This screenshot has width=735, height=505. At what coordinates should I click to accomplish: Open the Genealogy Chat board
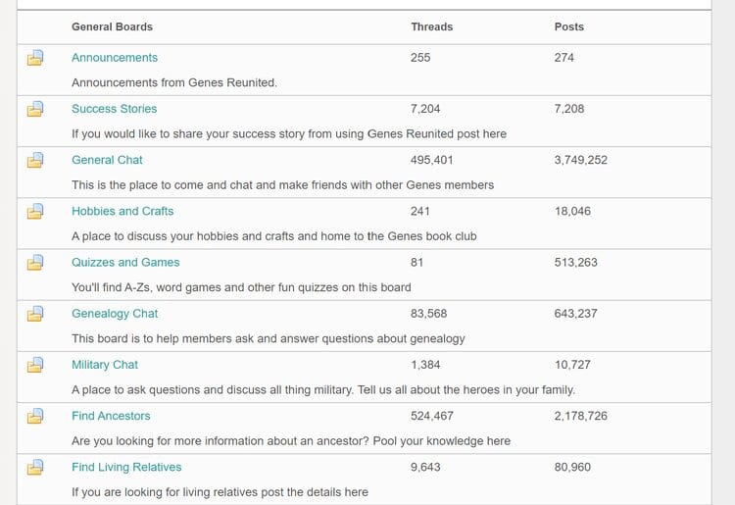[115, 313]
